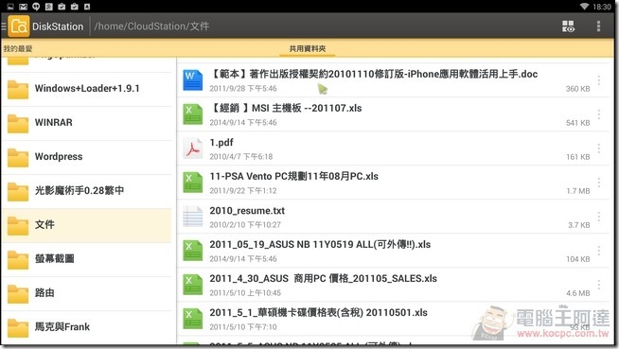Click the Word icon of the 範本 doc file

coord(193,80)
